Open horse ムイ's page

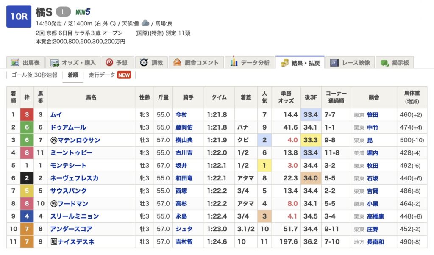coord(56,115)
